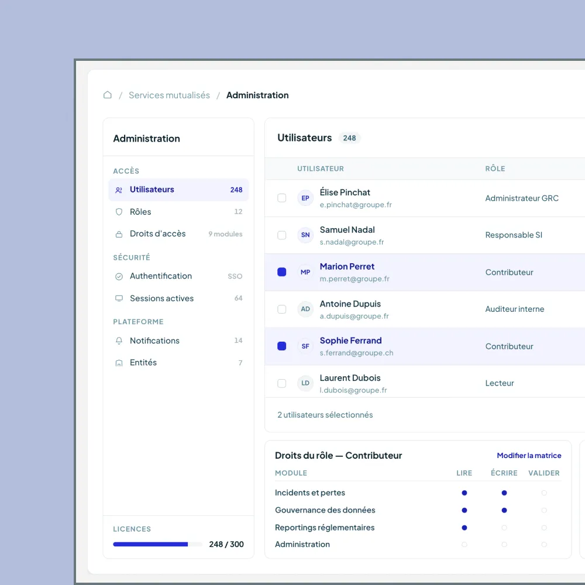Viewport: 585px width, 585px height.
Task: Click the licences usage progress bar
Action: tap(157, 544)
